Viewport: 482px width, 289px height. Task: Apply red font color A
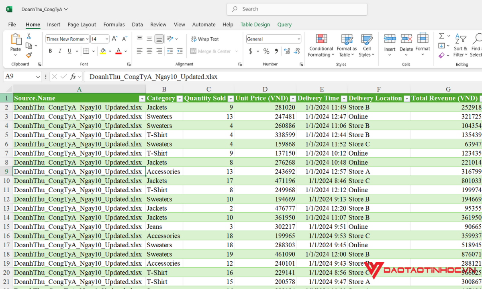coord(118,51)
